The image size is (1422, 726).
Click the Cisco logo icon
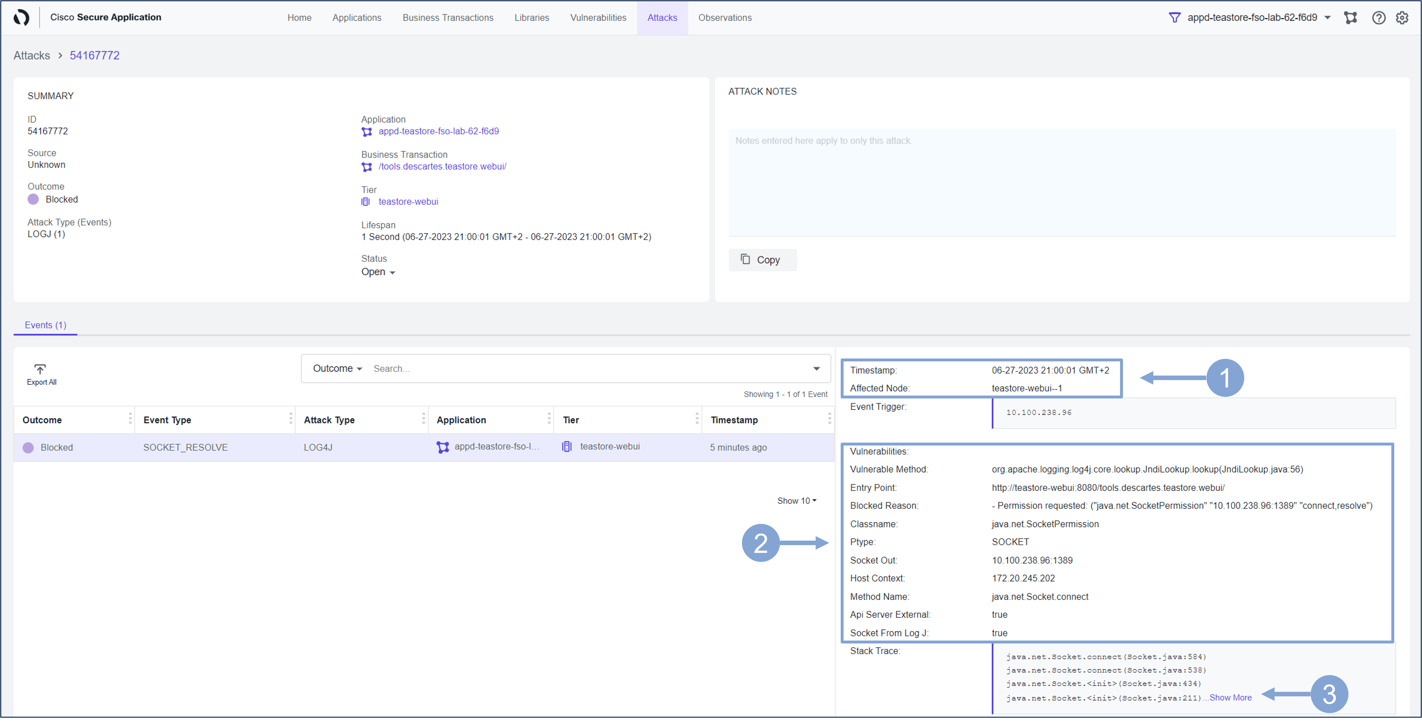click(x=21, y=18)
